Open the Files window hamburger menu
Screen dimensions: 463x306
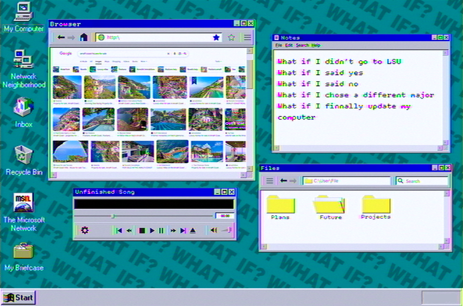point(269,181)
